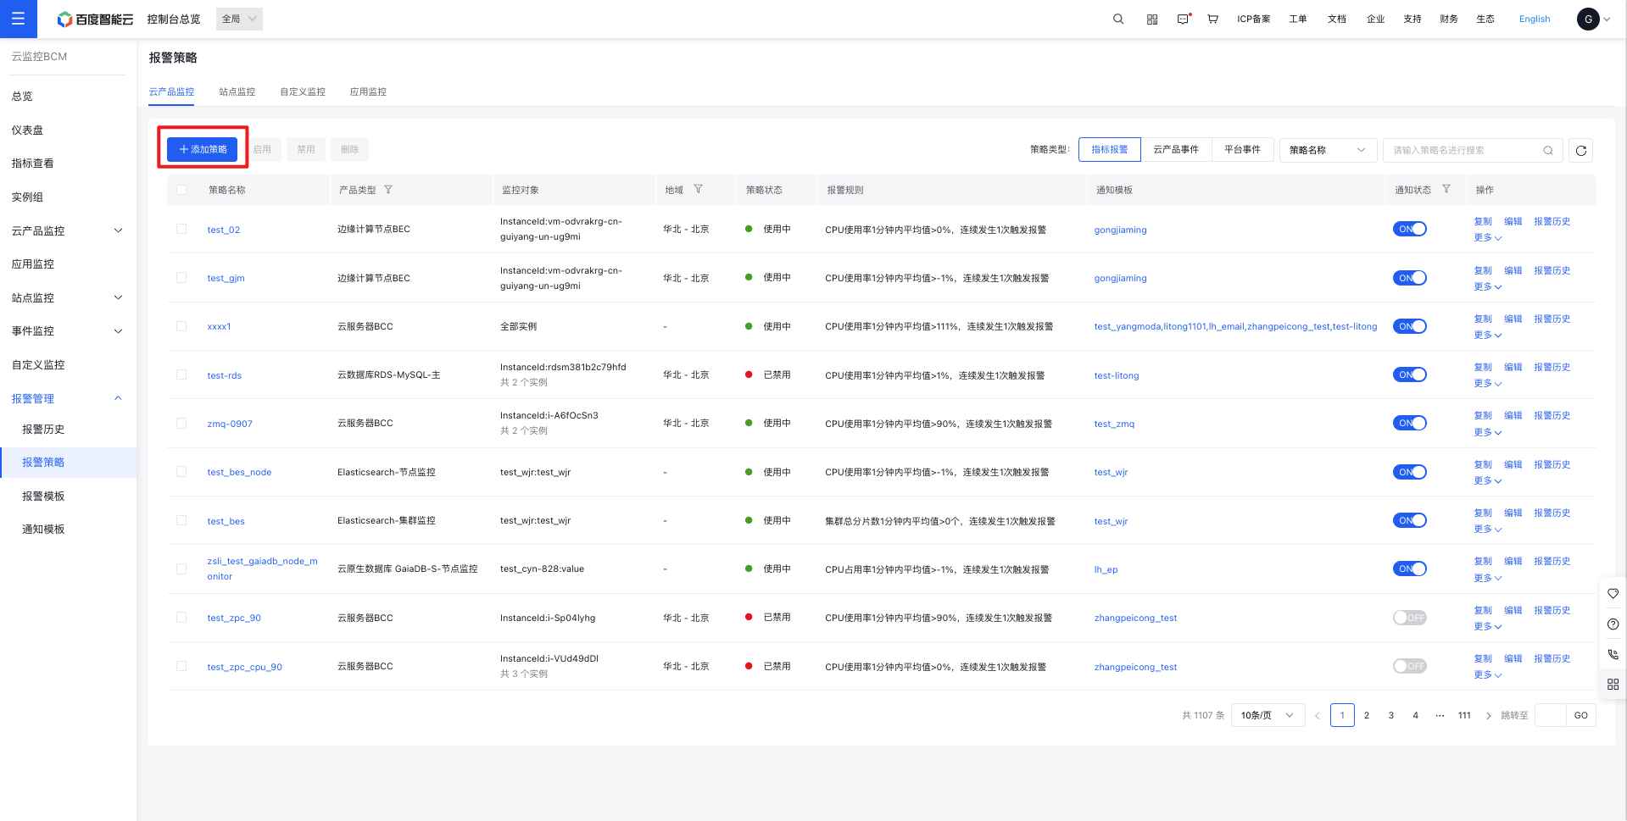1627x821 pixels.
Task: Open 报警历史 in sidebar
Action: [43, 430]
